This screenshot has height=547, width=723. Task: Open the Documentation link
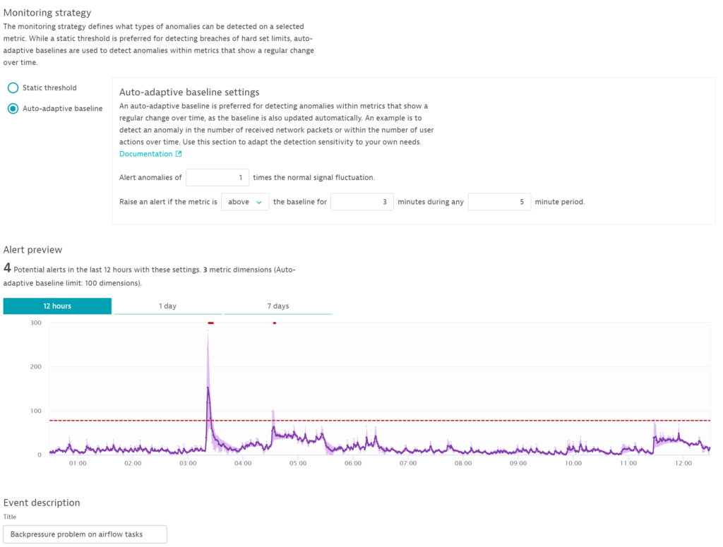coord(145,154)
